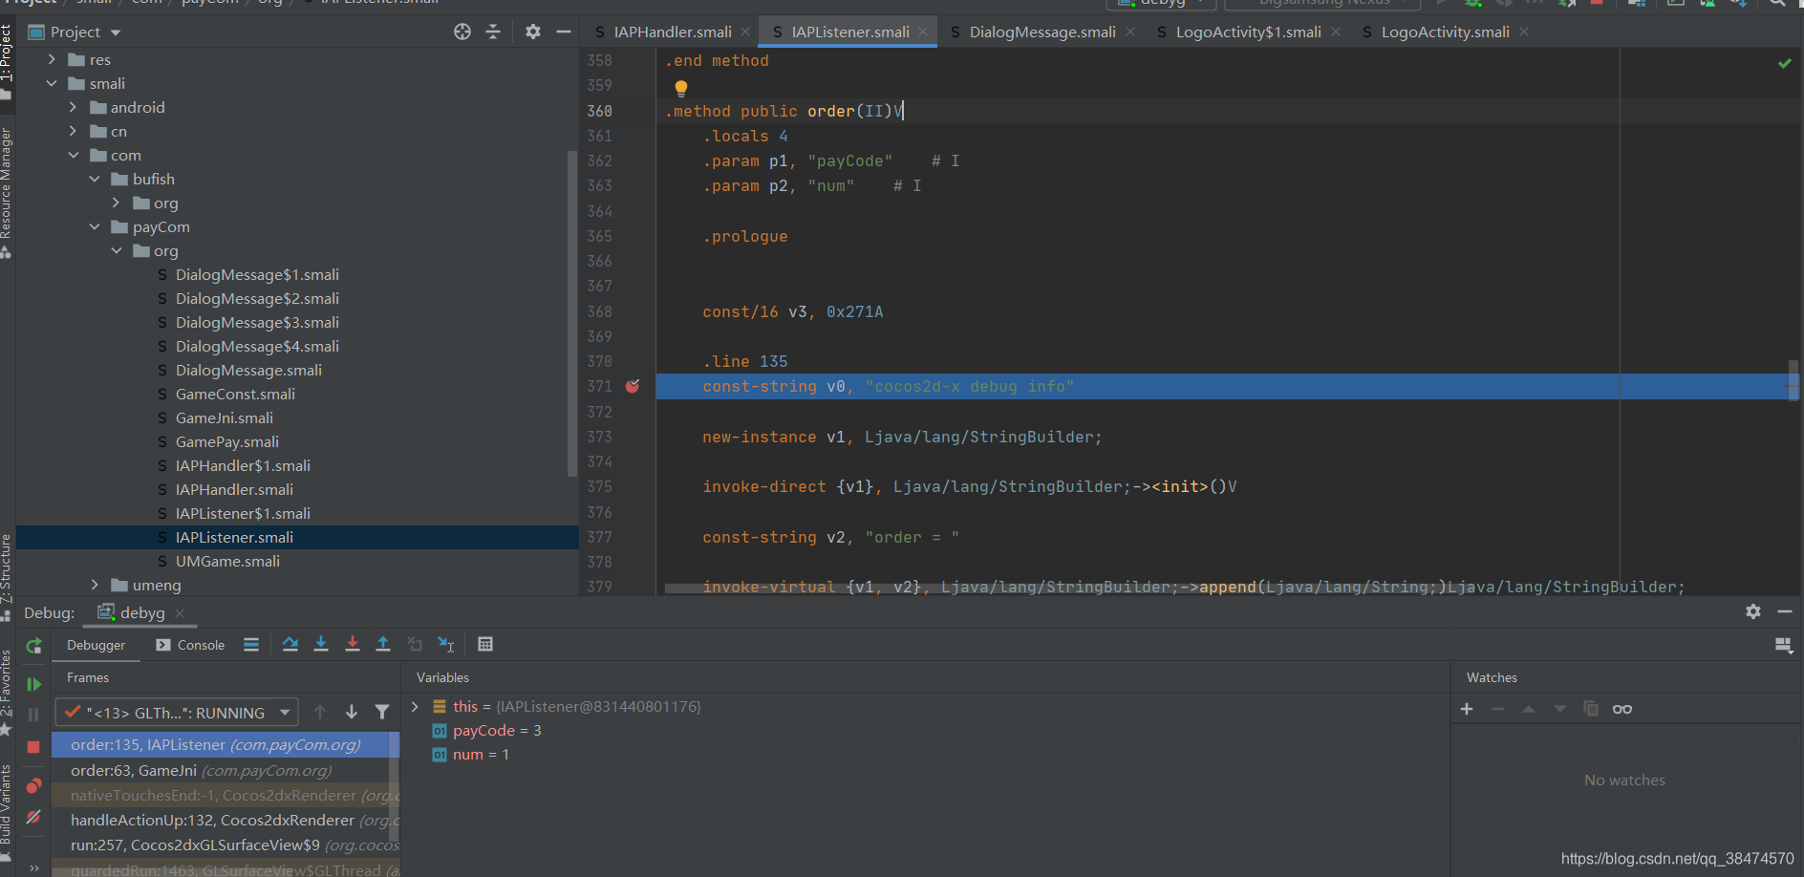Collapse the payCom folder

pyautogui.click(x=95, y=226)
